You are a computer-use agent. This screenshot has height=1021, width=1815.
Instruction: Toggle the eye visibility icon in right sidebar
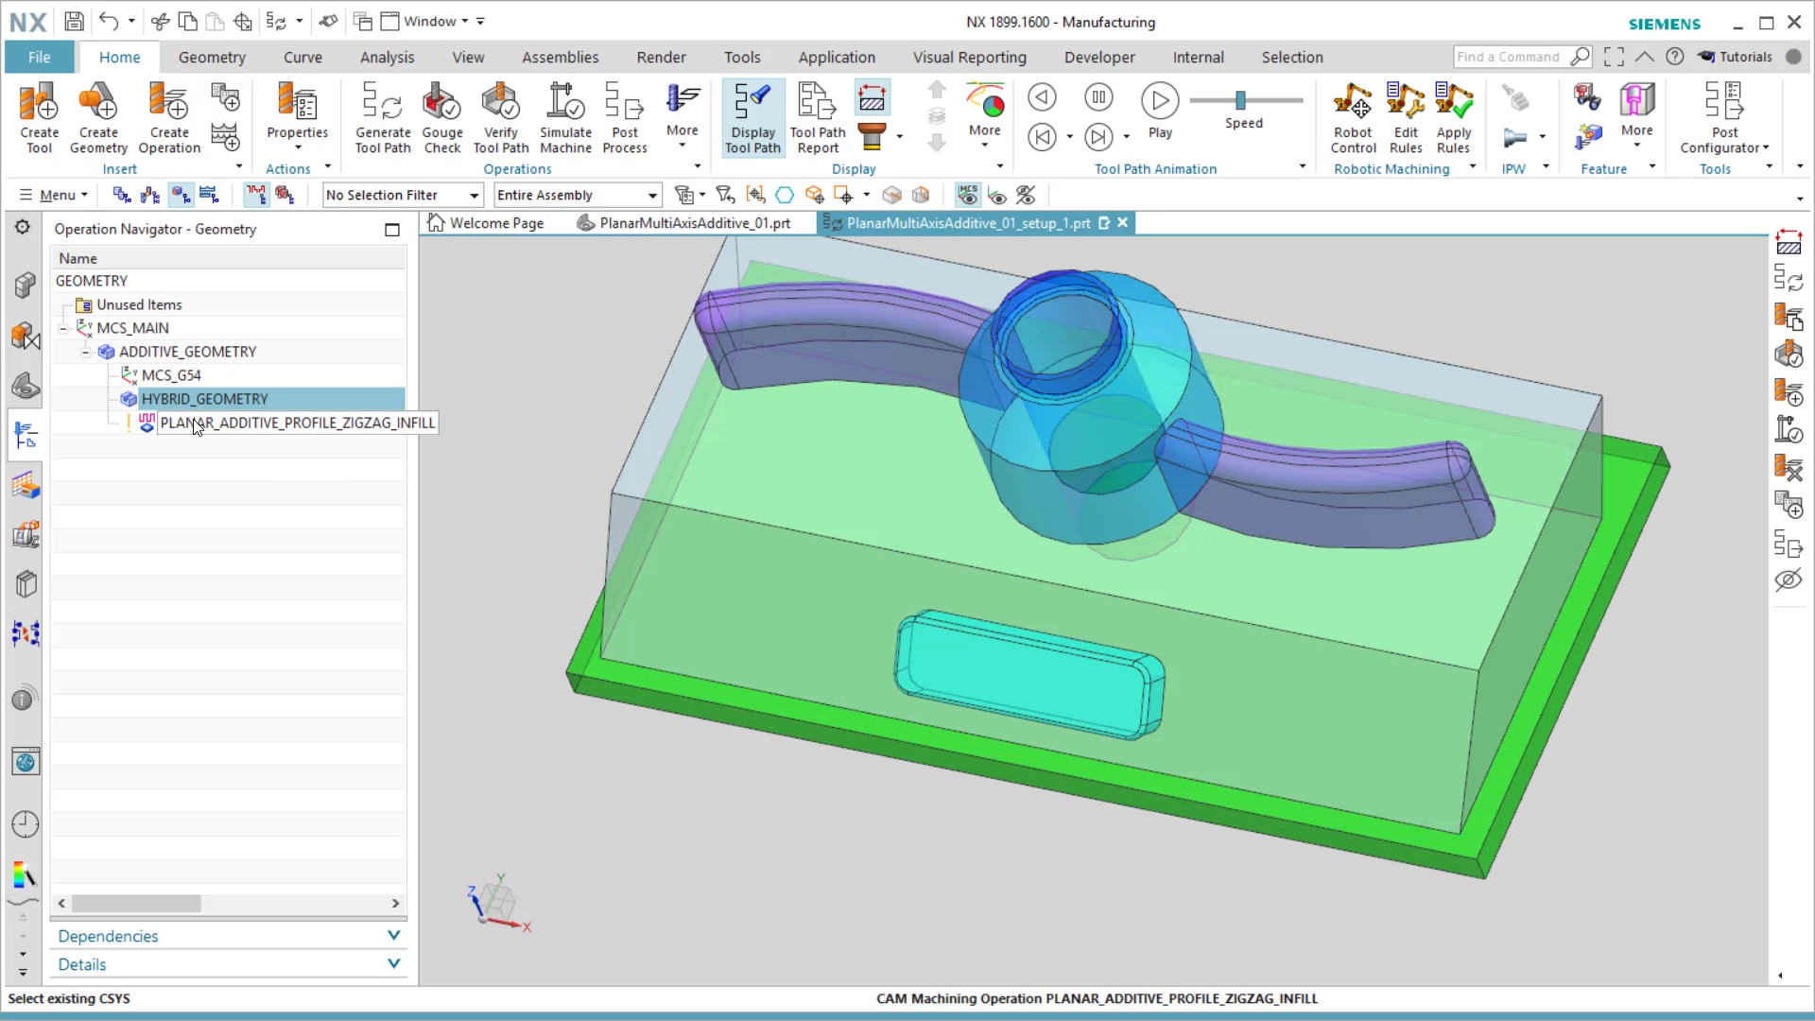click(1789, 580)
